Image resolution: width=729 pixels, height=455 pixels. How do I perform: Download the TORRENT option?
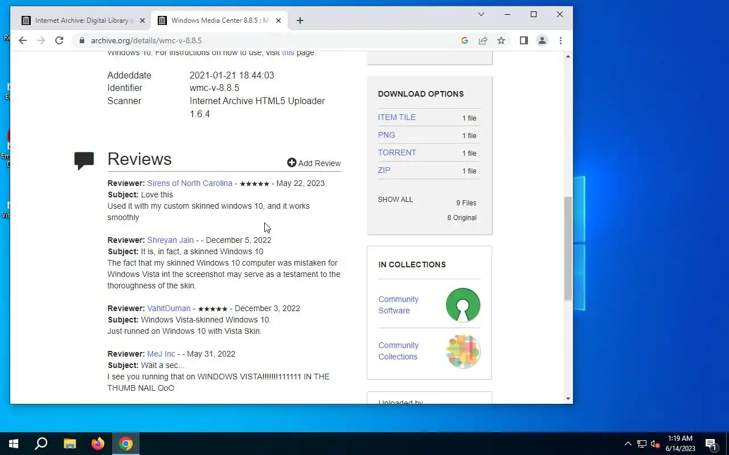397,152
